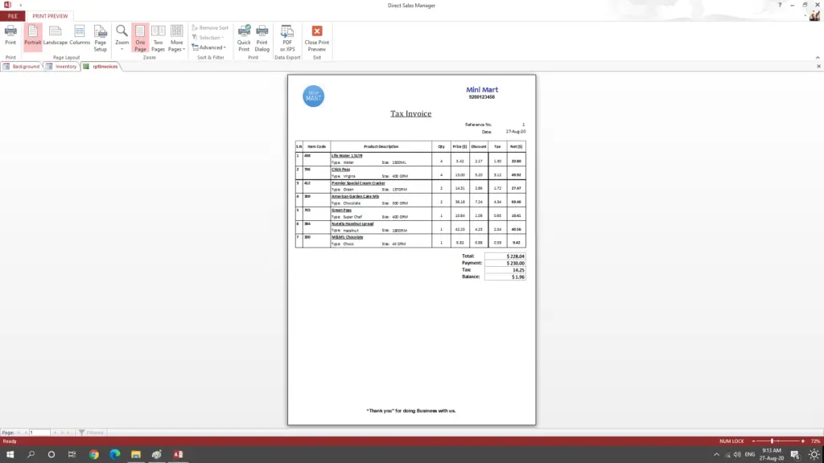Open the Print Dialog icon
The image size is (824, 463).
(263, 35)
